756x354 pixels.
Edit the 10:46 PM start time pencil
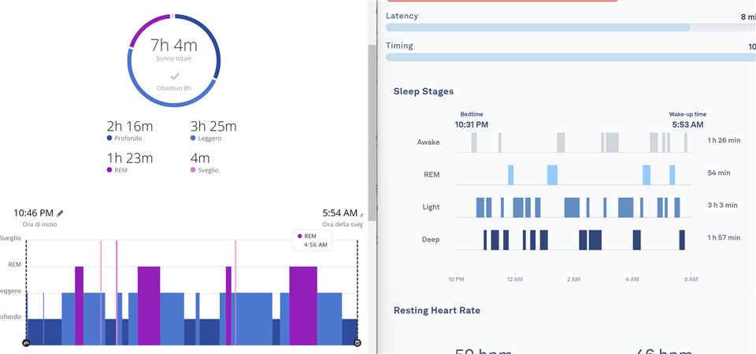[61, 213]
